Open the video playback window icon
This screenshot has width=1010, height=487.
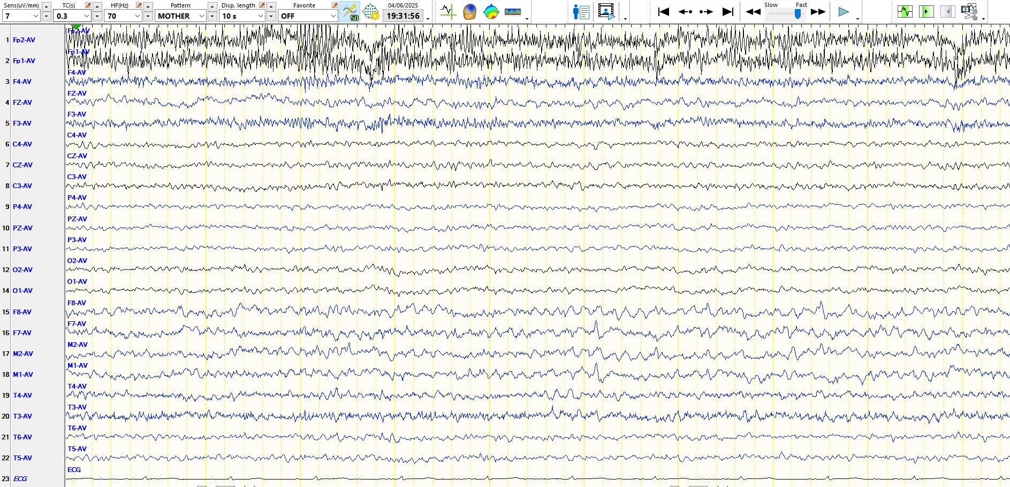[606, 12]
